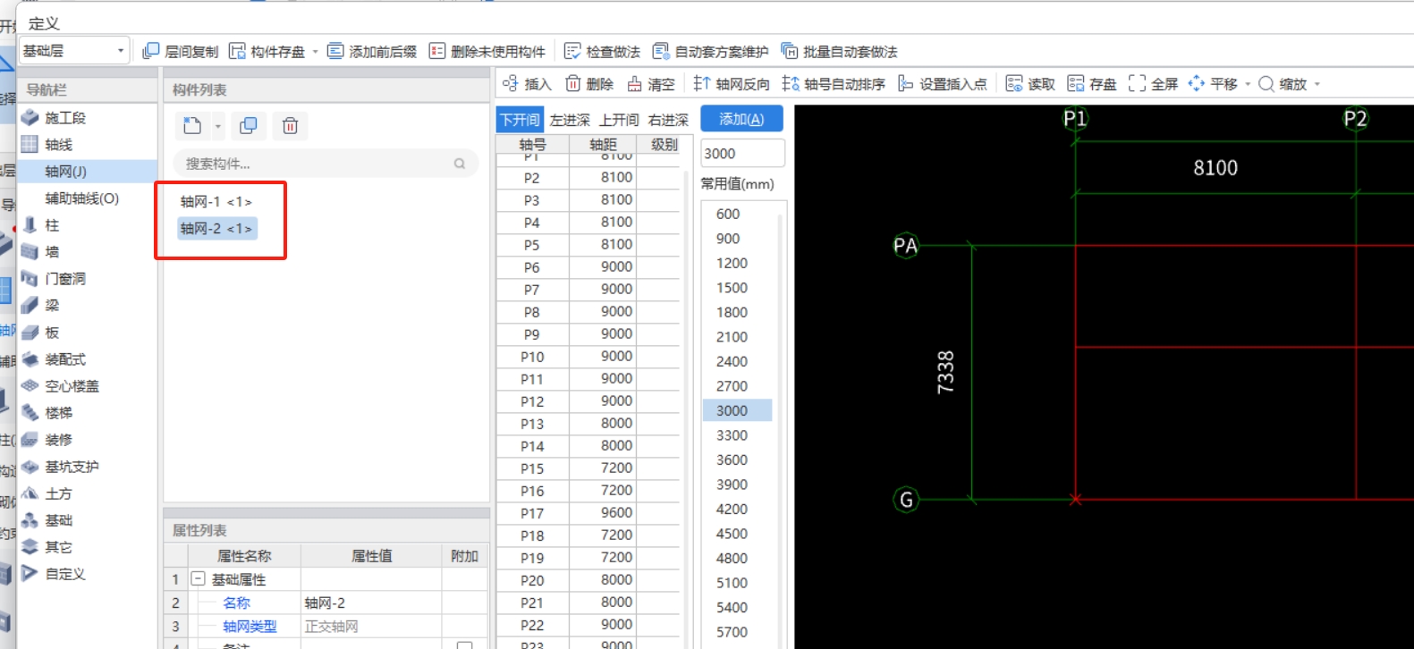Switch to the 右进深 tab
This screenshot has height=649, width=1414.
coord(668,120)
